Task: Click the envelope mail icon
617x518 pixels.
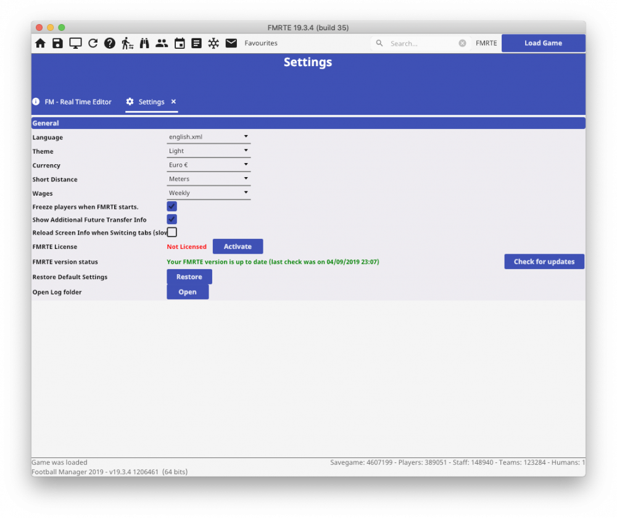Action: click(x=231, y=43)
